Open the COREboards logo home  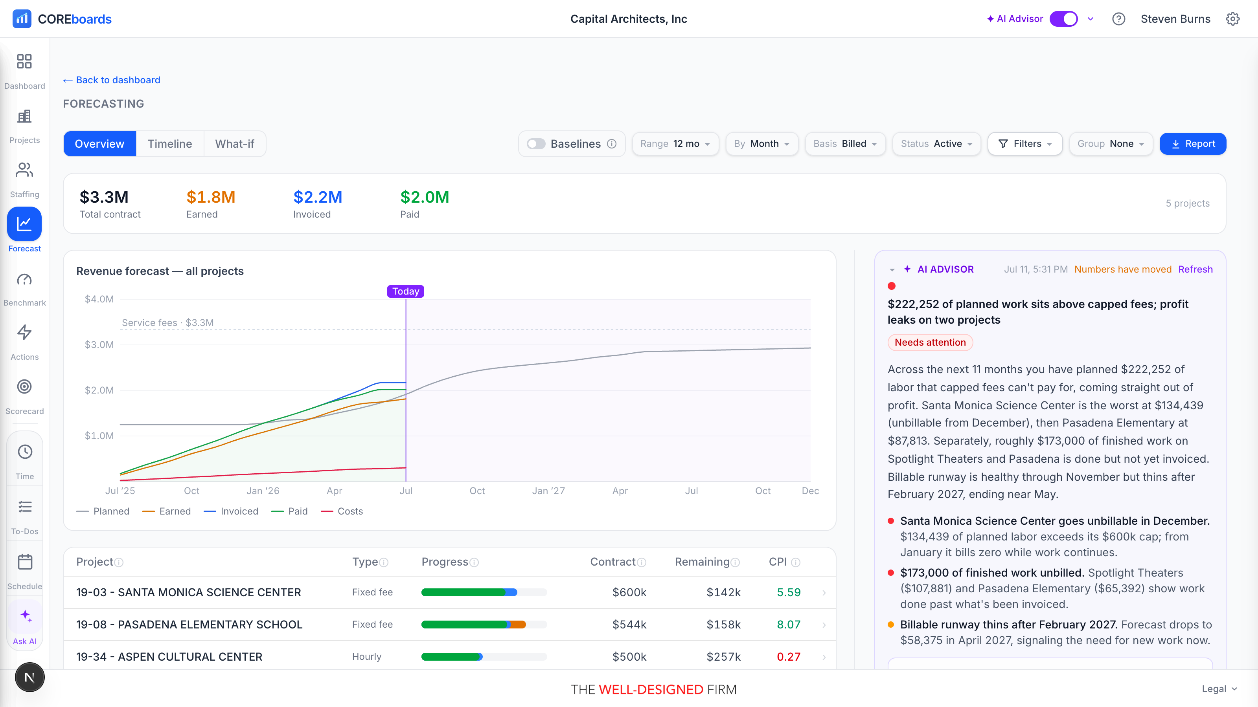point(62,19)
